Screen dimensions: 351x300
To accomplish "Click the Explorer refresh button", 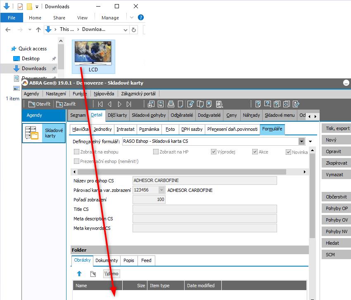I will 134,30.
